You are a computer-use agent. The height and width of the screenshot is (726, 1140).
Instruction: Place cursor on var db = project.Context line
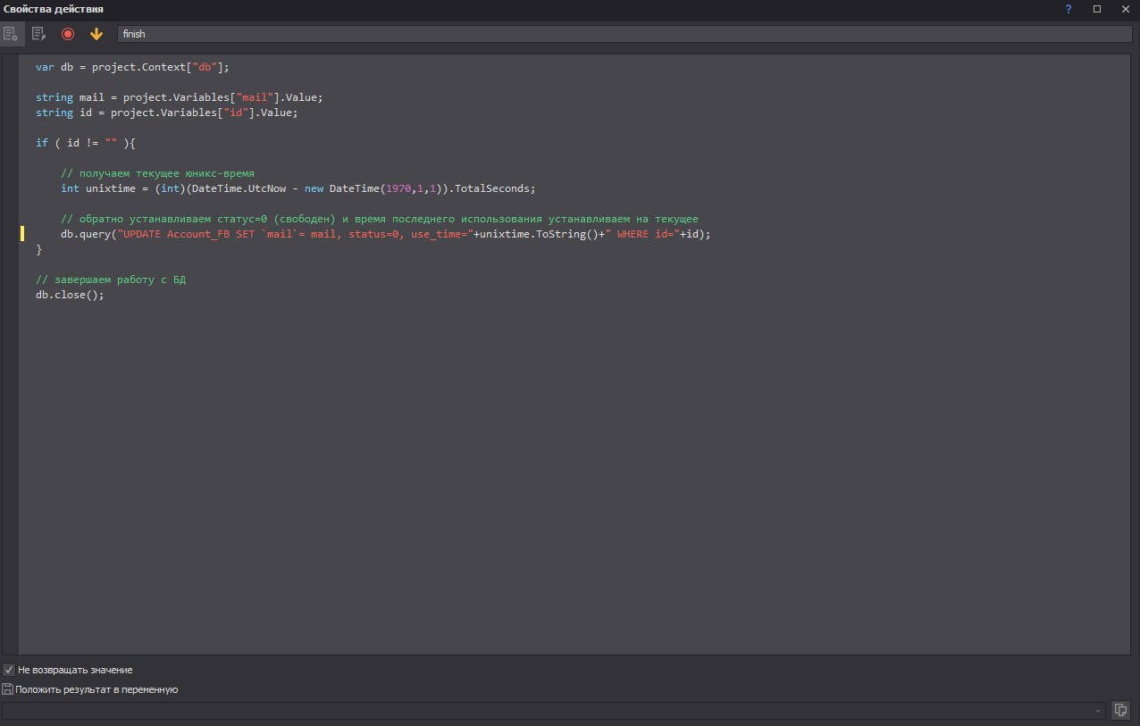click(x=133, y=67)
